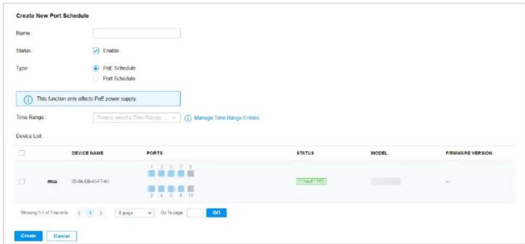This screenshot has width=525, height=244.
Task: Click info icon beside Manage Time Range Entries
Action: tap(188, 118)
